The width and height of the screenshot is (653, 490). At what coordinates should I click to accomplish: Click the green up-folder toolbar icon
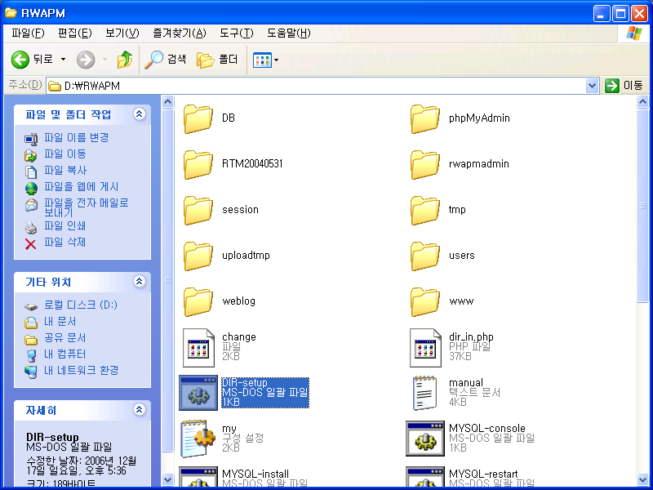pos(124,60)
